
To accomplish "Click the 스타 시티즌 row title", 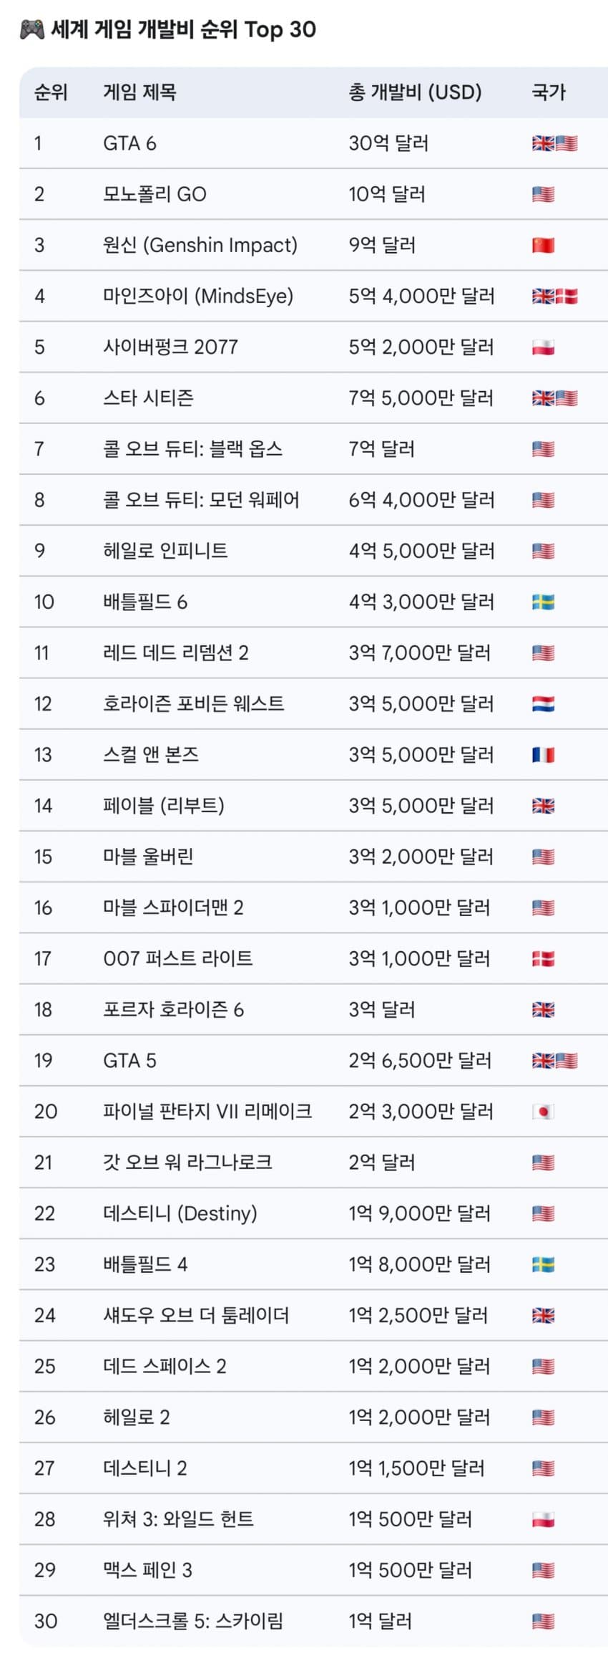I will 148,398.
